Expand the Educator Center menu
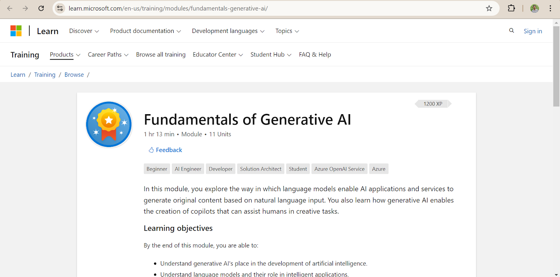Screen dimensions: 560x277 (218, 55)
